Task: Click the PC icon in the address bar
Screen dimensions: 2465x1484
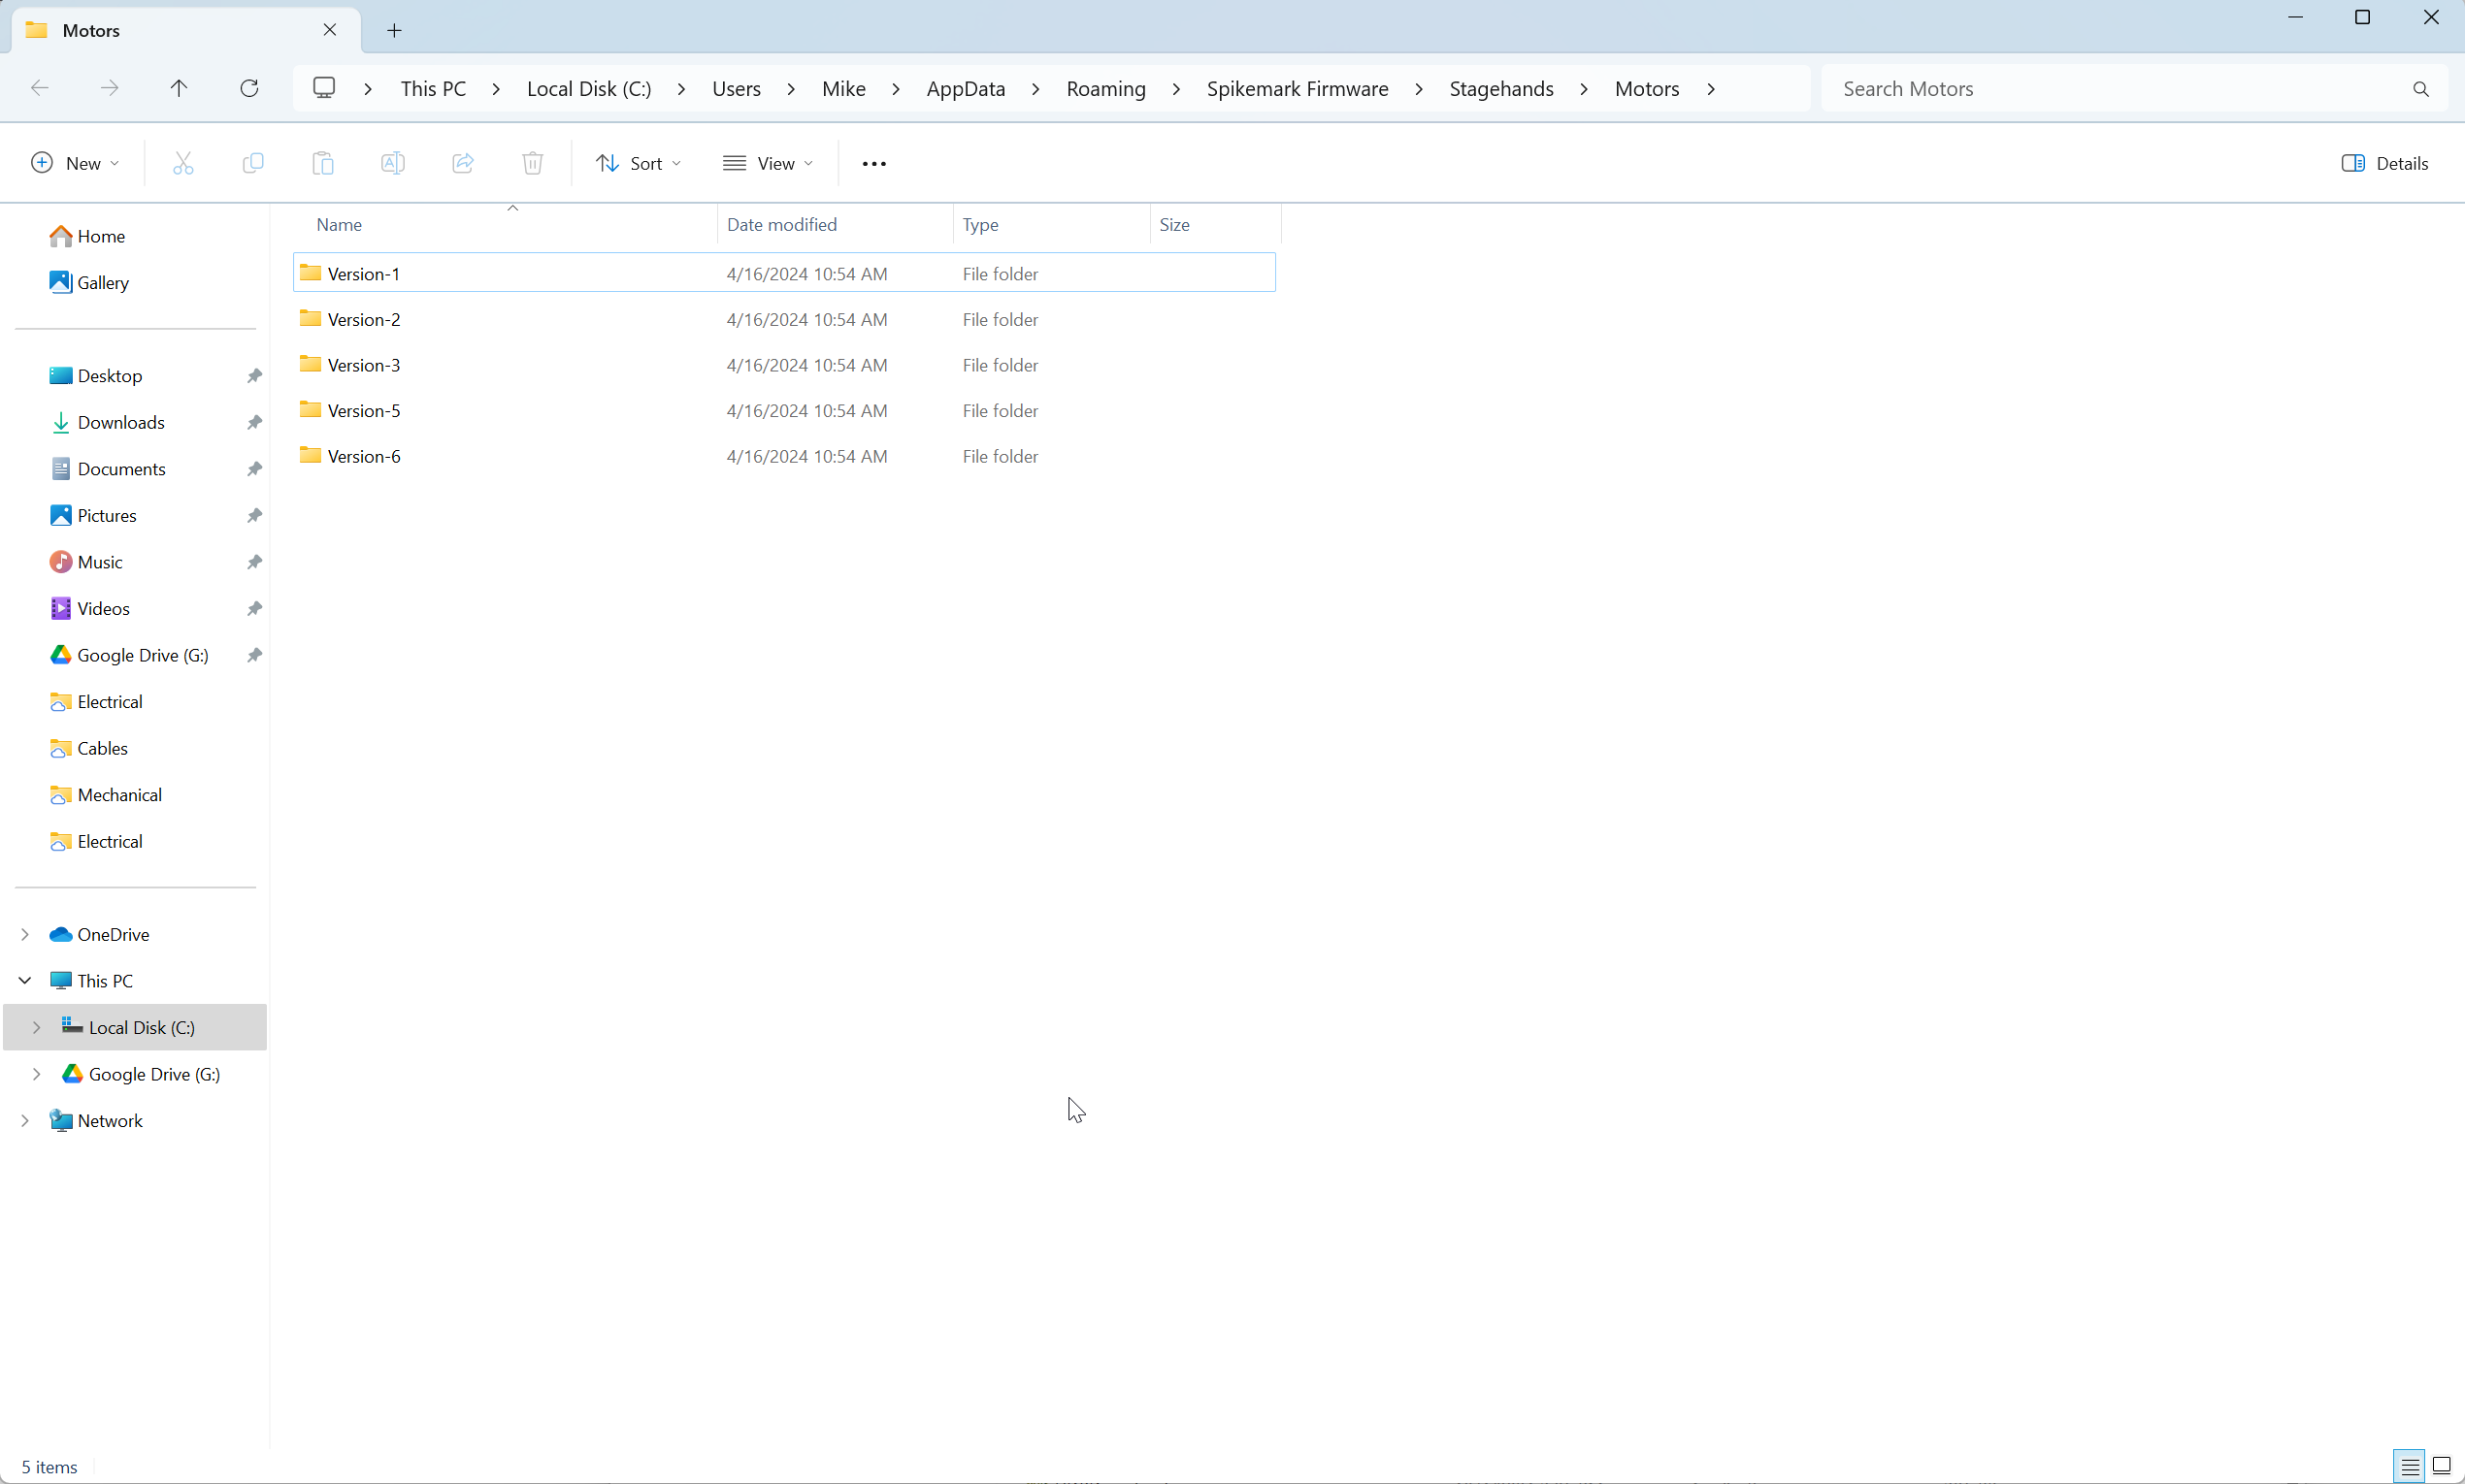Action: (324, 88)
